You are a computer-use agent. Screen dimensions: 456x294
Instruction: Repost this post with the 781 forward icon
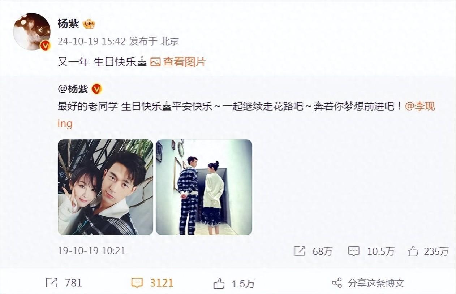[x=52, y=282]
